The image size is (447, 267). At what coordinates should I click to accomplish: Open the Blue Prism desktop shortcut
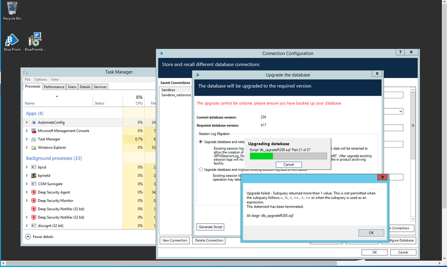click(x=12, y=40)
